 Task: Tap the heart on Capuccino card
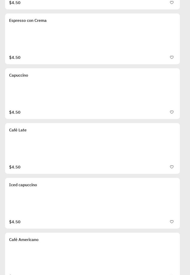point(172,112)
